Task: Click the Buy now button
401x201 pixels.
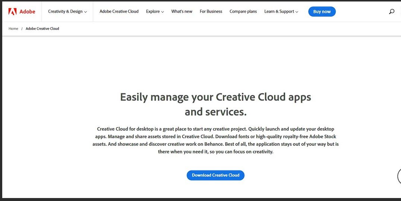Action: (322, 12)
